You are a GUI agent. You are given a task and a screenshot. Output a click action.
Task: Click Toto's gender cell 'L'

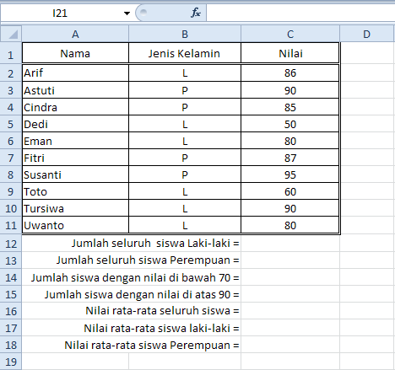(185, 191)
